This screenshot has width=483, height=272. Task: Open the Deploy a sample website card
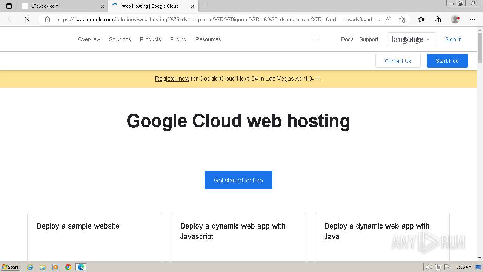[x=94, y=236]
